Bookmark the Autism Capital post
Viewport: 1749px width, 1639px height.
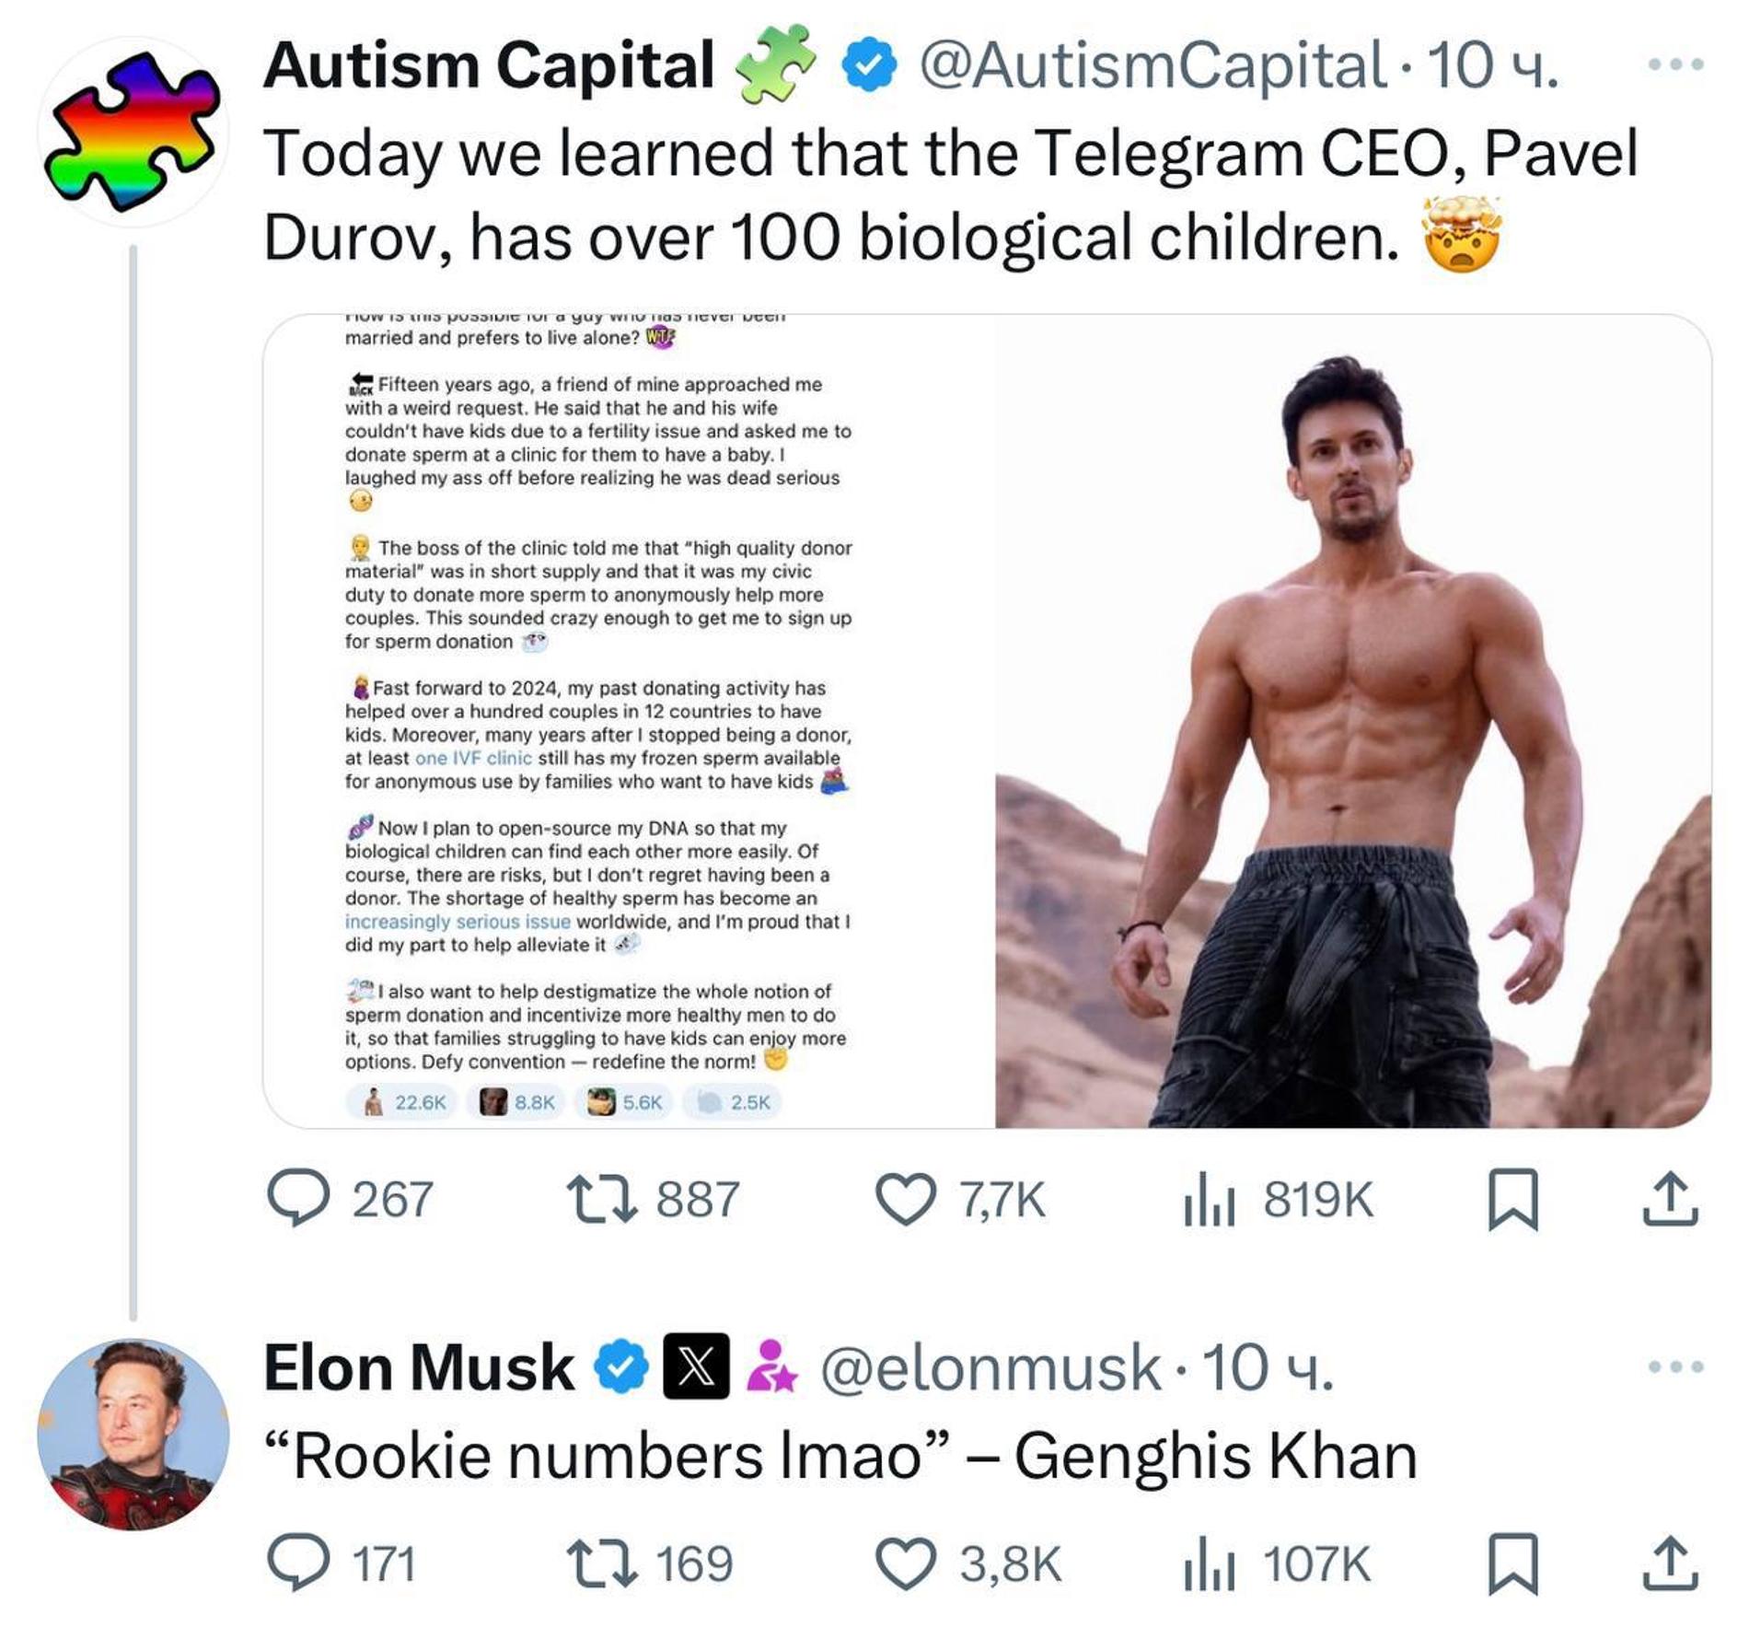click(1512, 1199)
